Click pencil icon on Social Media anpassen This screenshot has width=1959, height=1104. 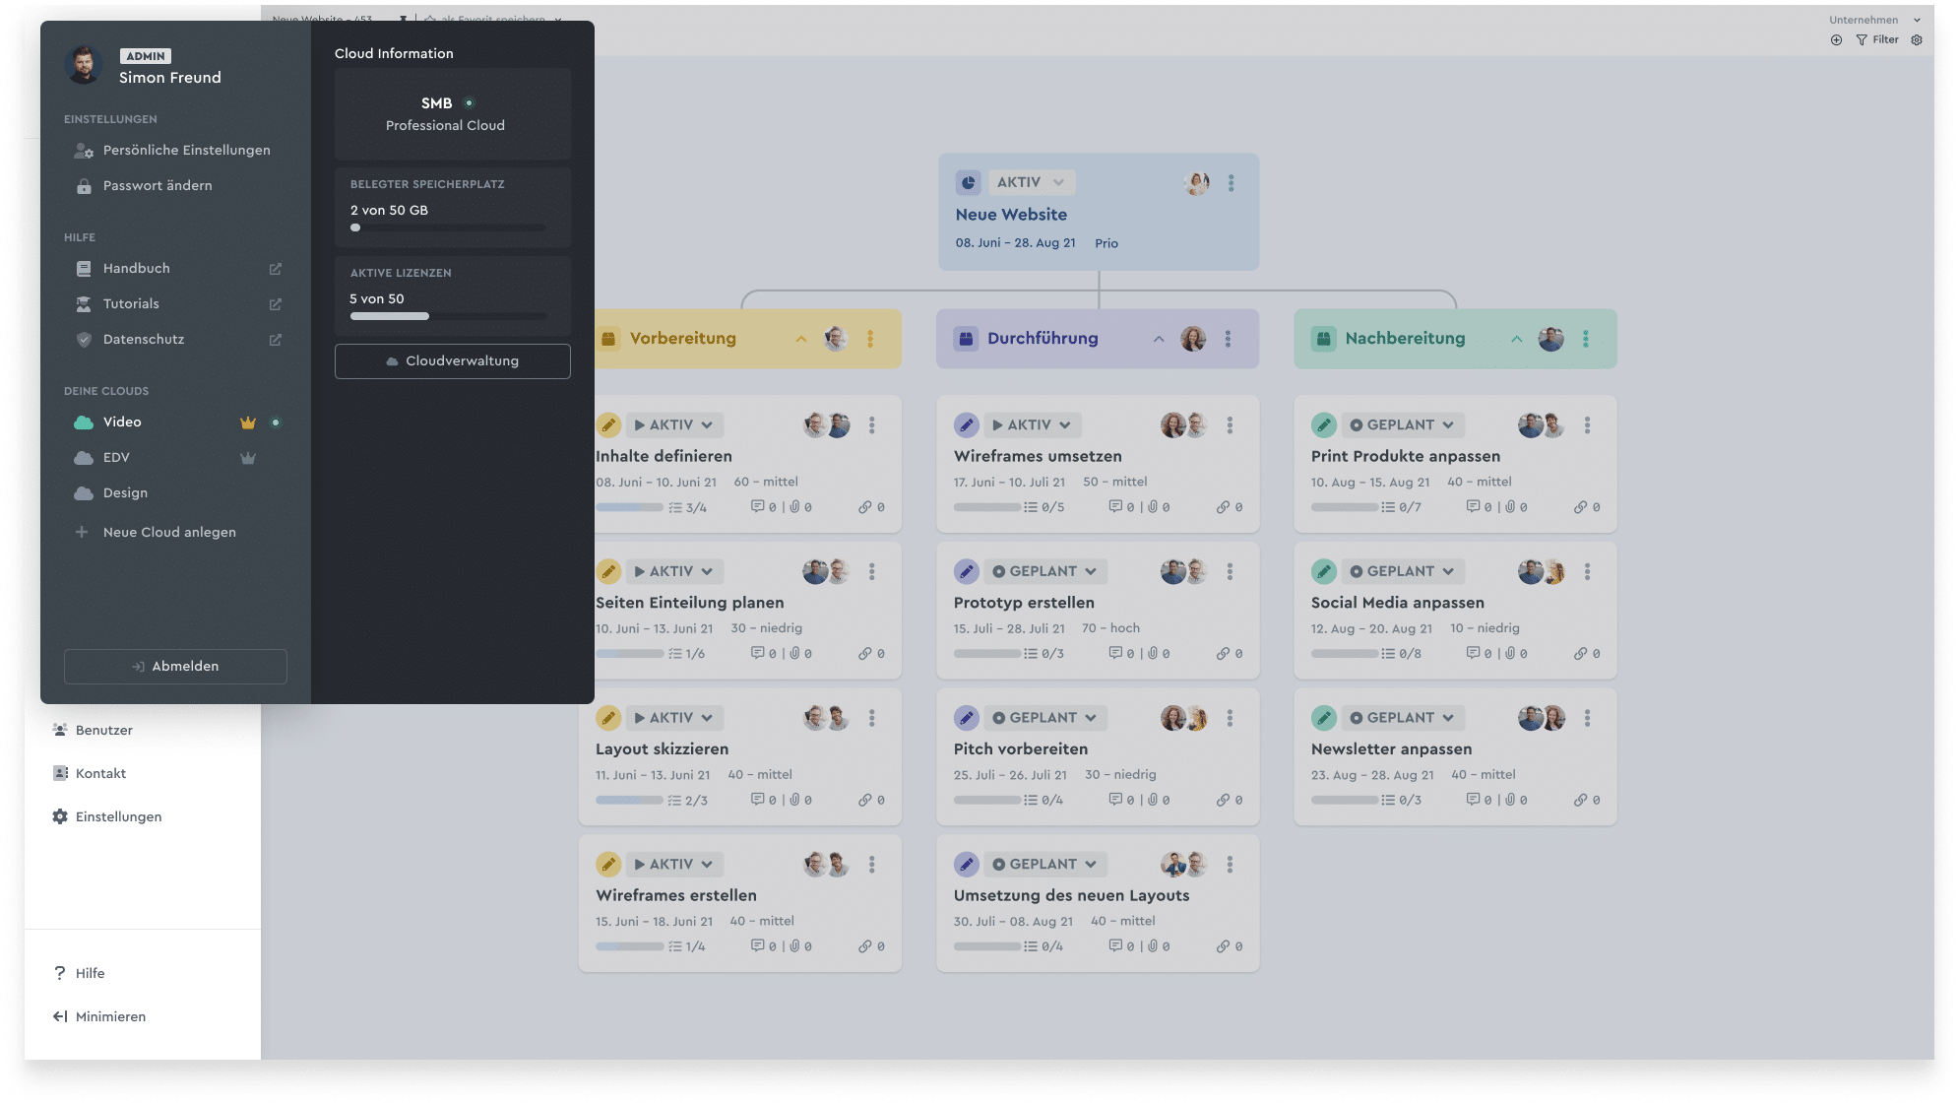(x=1324, y=571)
